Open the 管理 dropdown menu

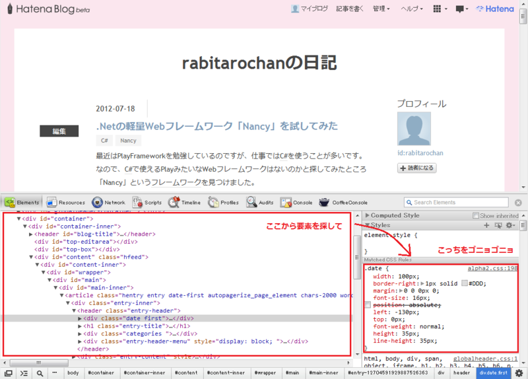(x=381, y=9)
